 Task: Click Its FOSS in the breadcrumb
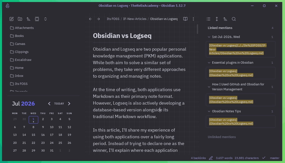(113, 19)
